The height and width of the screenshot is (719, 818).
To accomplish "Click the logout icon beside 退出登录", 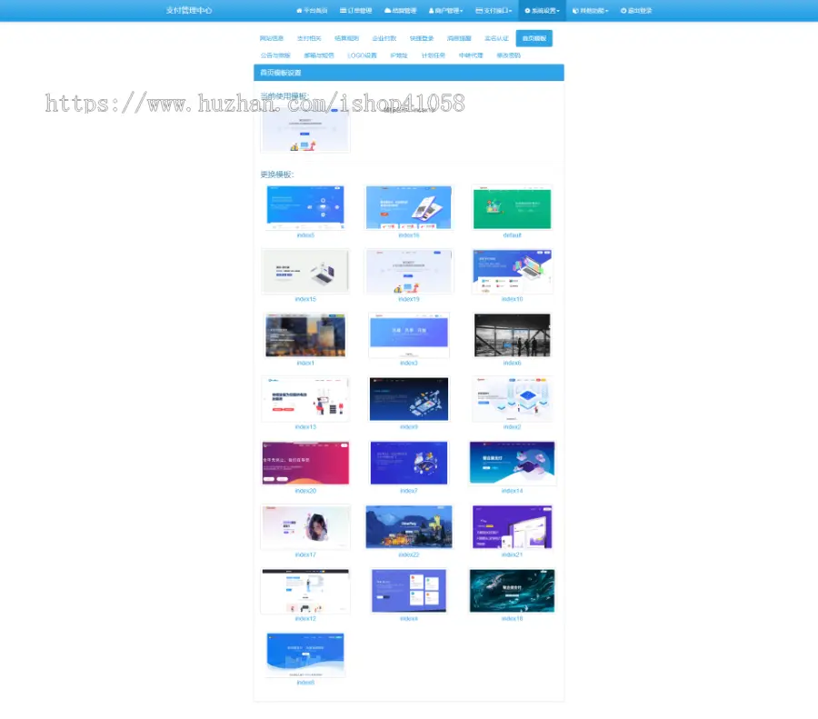I will pos(623,11).
